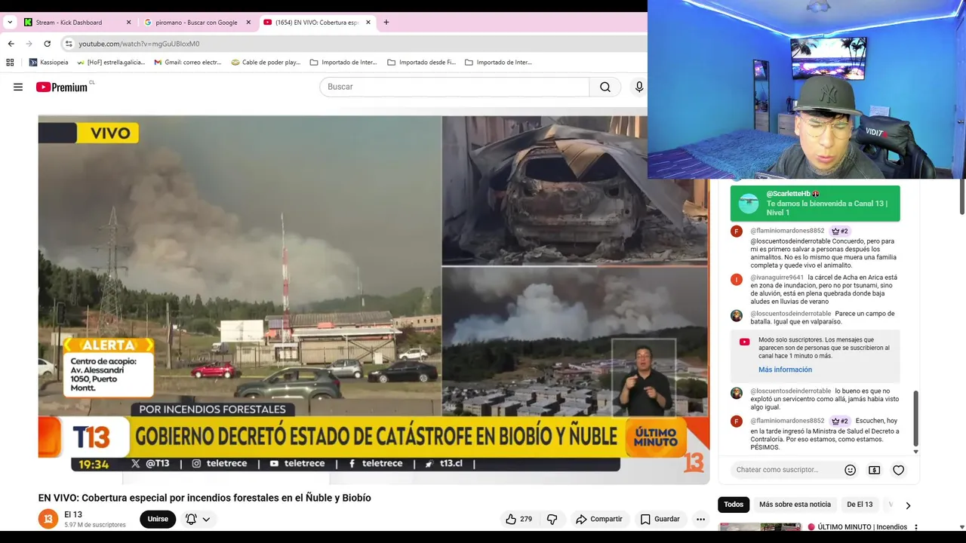Open the browser tab list dropdown
The height and width of the screenshot is (543, 966).
pyautogui.click(x=10, y=22)
